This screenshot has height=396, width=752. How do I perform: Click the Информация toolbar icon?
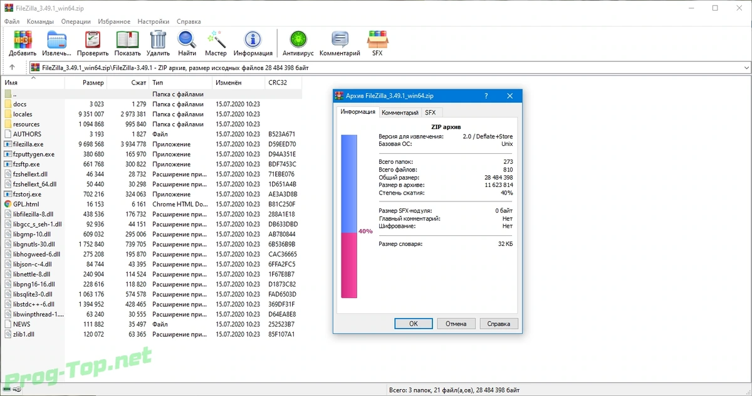[253, 39]
